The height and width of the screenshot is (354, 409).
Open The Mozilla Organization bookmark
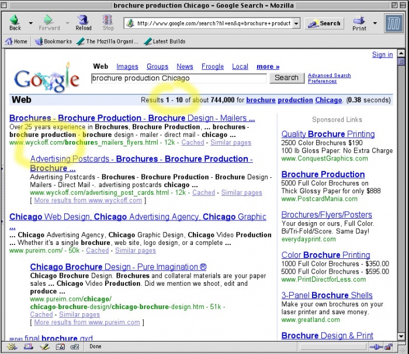[x=108, y=41]
